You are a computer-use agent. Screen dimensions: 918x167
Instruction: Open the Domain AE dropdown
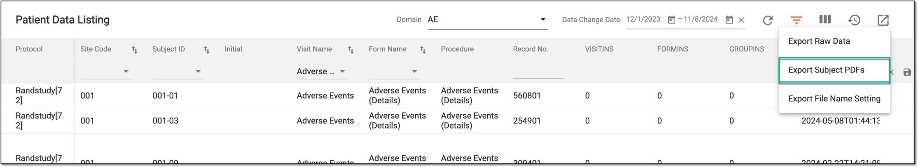tap(487, 20)
